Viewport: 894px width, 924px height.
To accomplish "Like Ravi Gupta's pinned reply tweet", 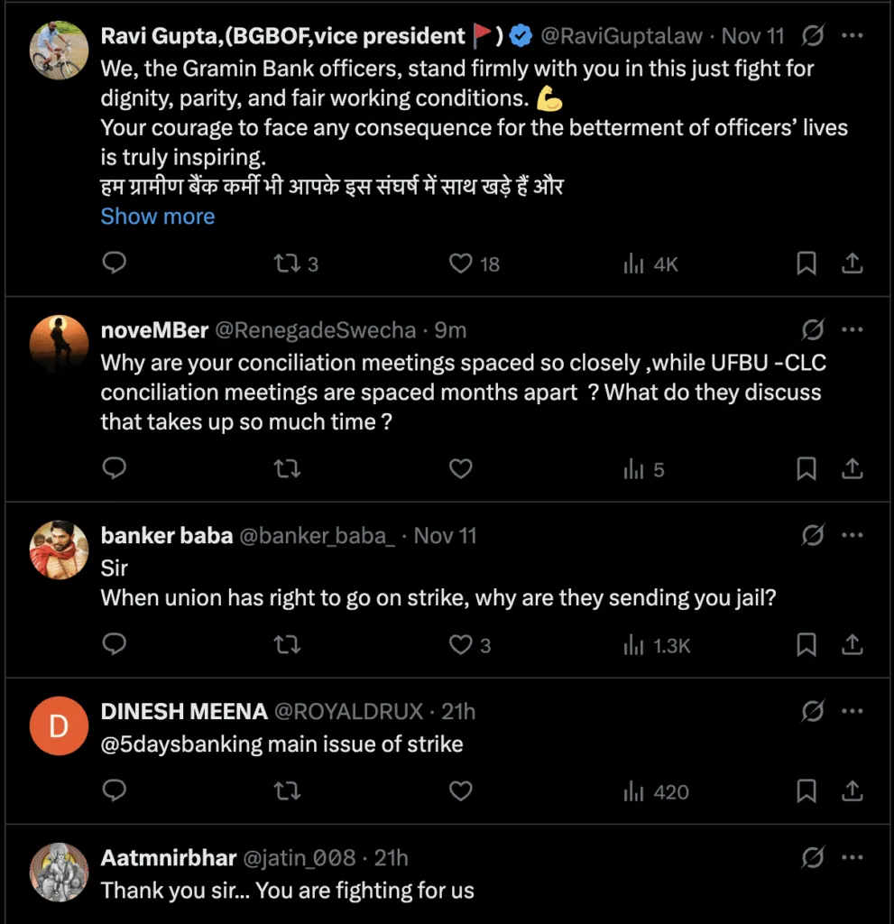I will click(461, 263).
